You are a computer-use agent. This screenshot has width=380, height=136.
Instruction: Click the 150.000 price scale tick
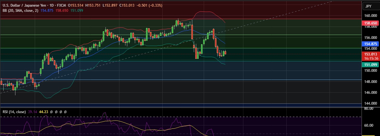(x=370, y=71)
